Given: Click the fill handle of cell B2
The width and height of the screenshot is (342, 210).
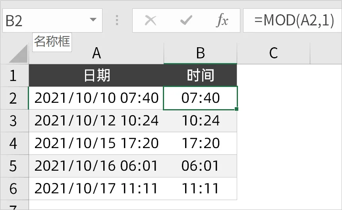Looking at the screenshot, I should click(x=237, y=109).
